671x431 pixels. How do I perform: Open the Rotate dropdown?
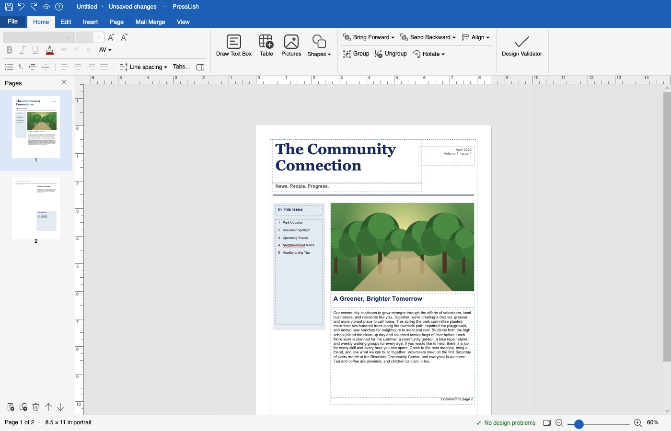click(x=429, y=54)
